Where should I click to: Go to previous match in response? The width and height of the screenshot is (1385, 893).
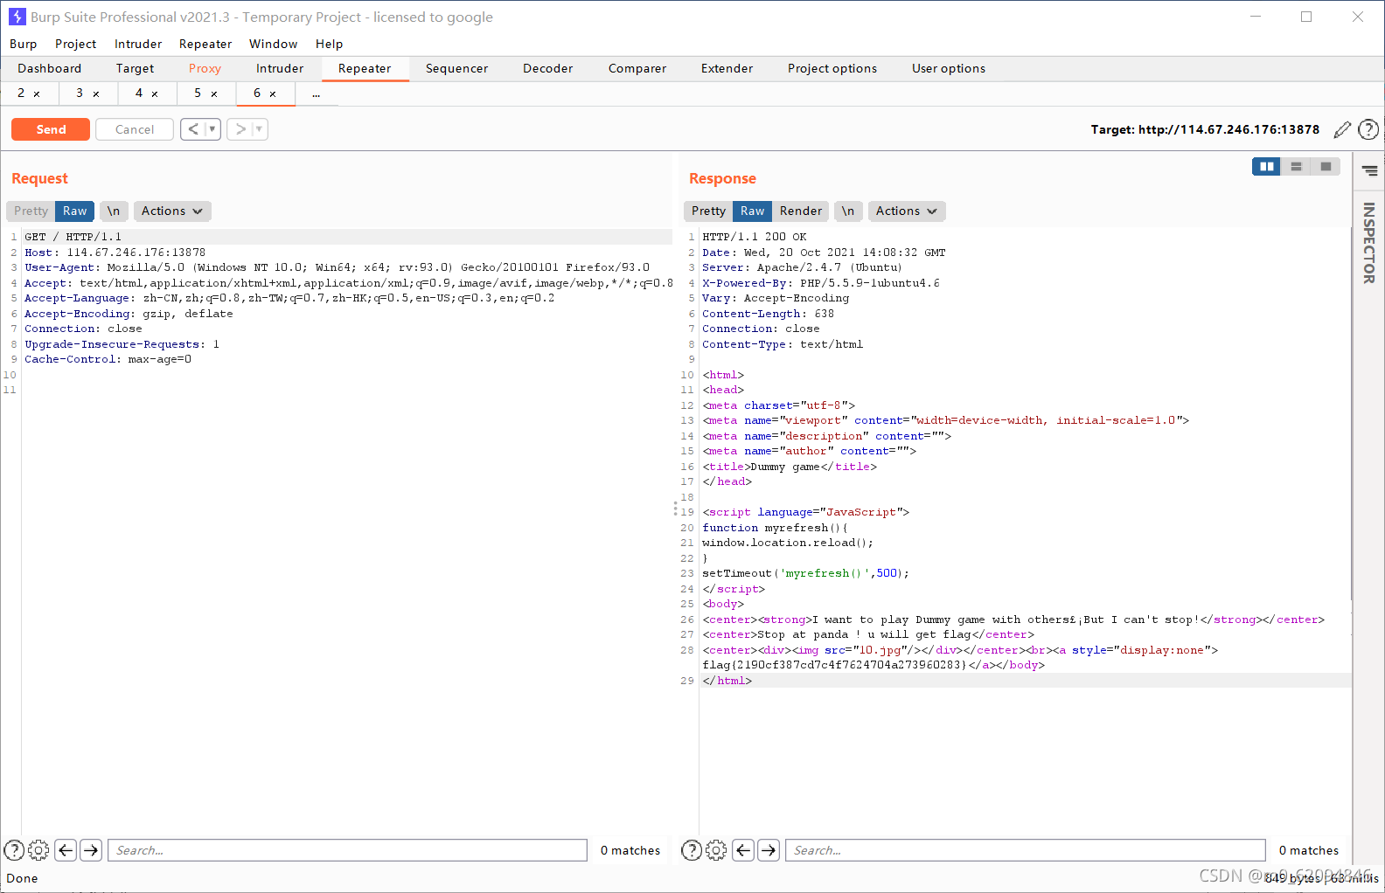point(743,850)
